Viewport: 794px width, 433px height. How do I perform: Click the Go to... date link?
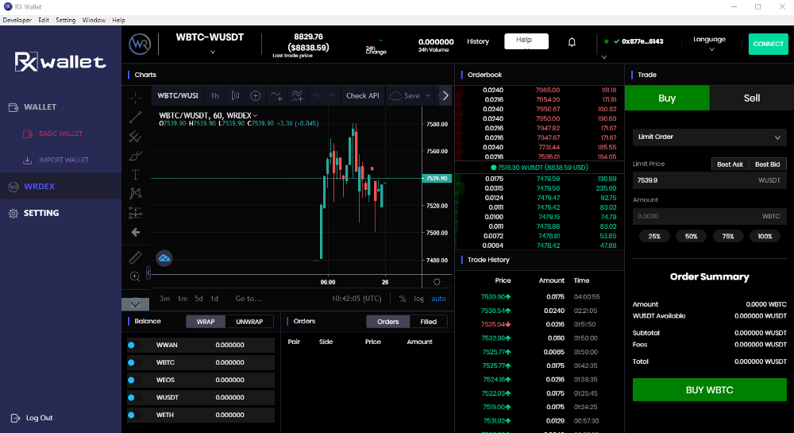pos(249,299)
